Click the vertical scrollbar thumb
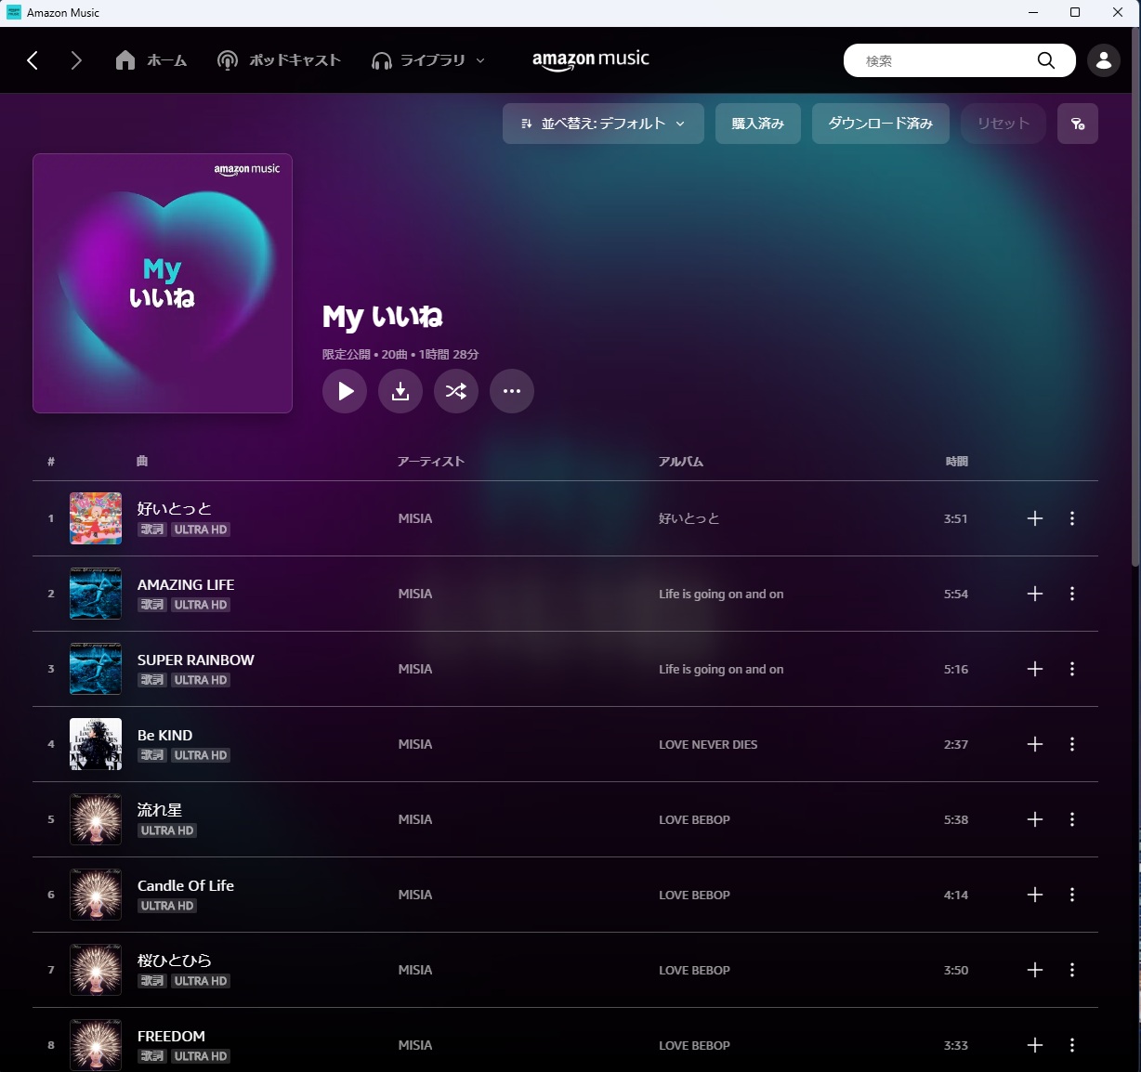1141x1072 pixels. click(x=1135, y=297)
